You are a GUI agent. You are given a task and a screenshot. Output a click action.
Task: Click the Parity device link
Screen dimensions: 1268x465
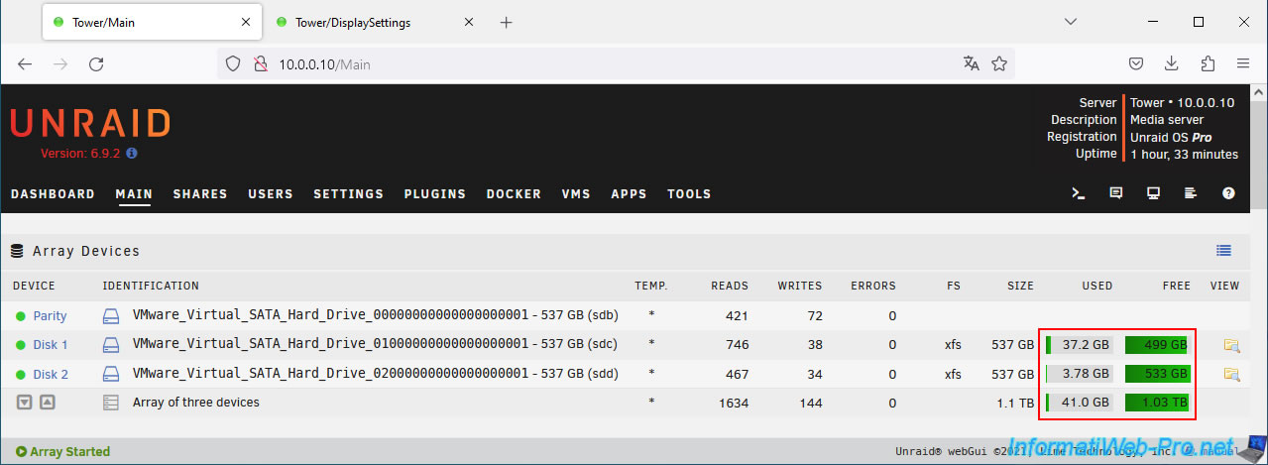pos(50,316)
